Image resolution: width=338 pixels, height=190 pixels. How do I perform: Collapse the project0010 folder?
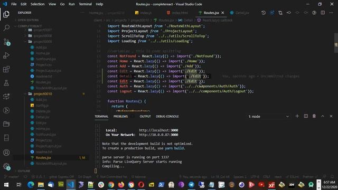[x=43, y=94]
